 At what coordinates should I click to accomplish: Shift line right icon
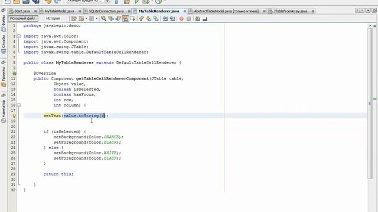pos(172,18)
